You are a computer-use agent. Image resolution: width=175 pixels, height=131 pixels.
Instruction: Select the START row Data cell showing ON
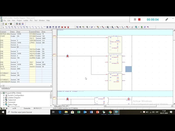(23, 36)
